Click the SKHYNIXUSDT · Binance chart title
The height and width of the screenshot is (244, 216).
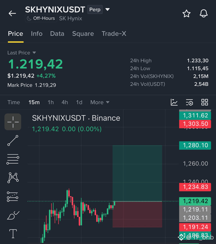[76, 118]
